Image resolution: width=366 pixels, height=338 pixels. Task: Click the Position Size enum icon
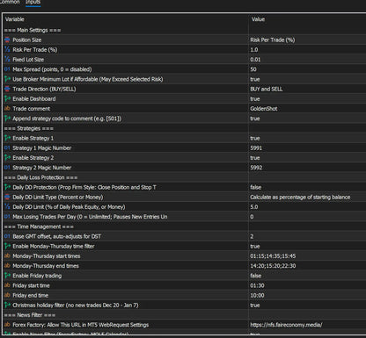pyautogui.click(x=7, y=40)
